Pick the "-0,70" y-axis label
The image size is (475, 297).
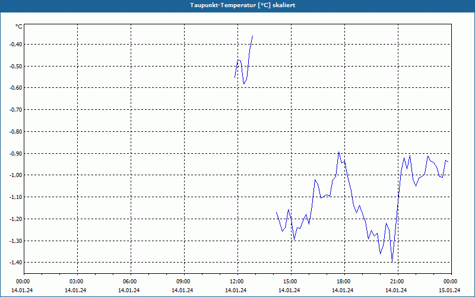pyautogui.click(x=15, y=110)
